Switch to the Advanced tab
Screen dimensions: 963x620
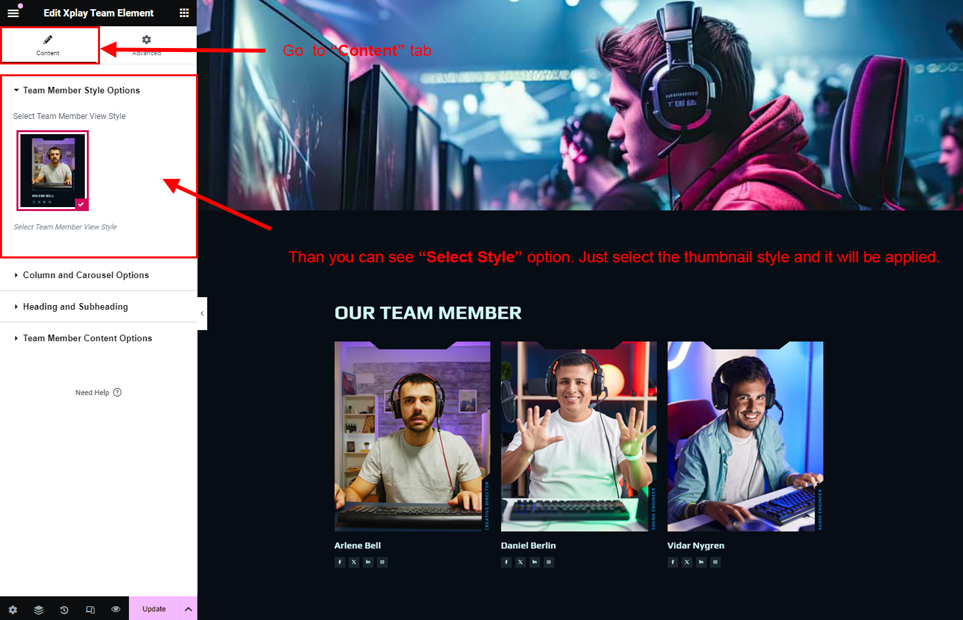(x=147, y=45)
